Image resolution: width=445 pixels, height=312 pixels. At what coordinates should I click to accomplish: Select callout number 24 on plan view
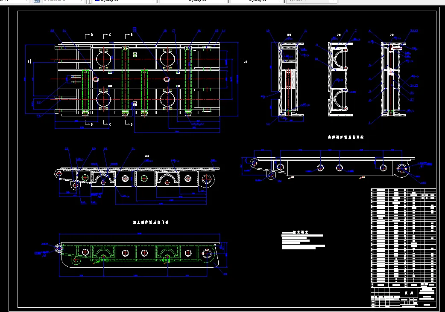coord(38,116)
